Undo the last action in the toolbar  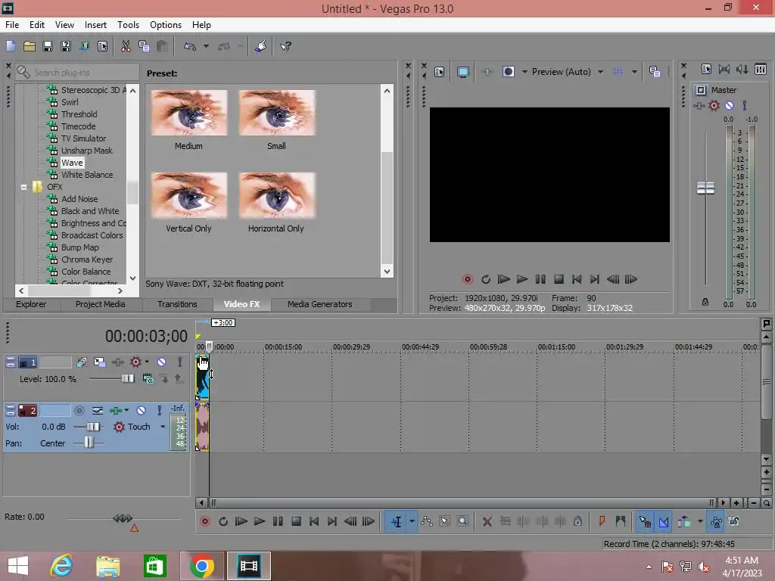[x=190, y=46]
